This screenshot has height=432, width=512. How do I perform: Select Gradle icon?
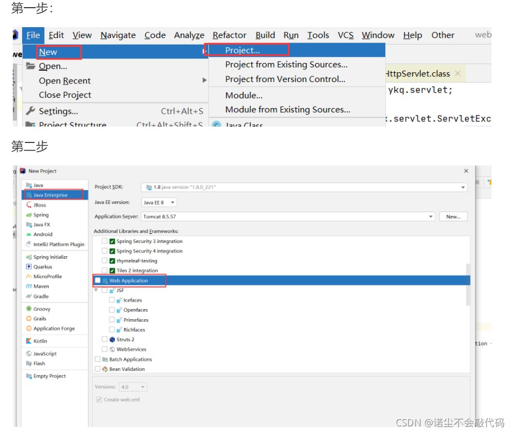pyautogui.click(x=29, y=296)
